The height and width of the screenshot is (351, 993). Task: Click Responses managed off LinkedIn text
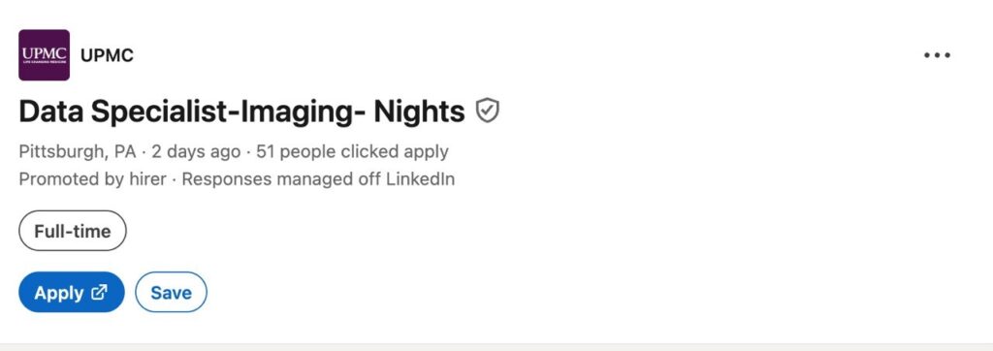[318, 179]
